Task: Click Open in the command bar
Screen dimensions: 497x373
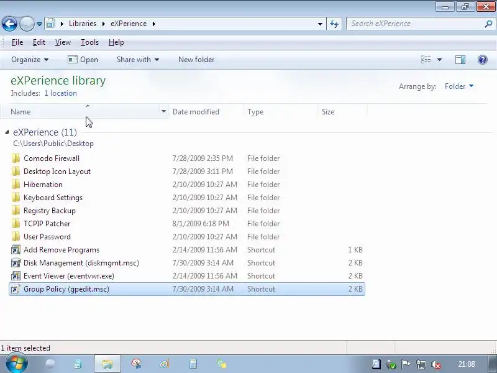Action: click(83, 60)
